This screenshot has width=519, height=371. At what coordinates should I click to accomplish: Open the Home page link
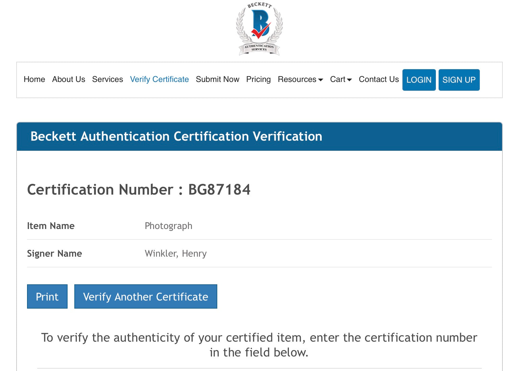[x=34, y=79]
